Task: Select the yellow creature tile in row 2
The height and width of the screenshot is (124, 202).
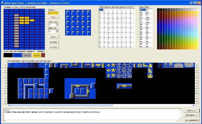Action: click(150, 70)
